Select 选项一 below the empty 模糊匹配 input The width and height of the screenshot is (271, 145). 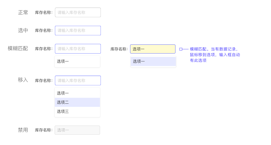(x=77, y=61)
